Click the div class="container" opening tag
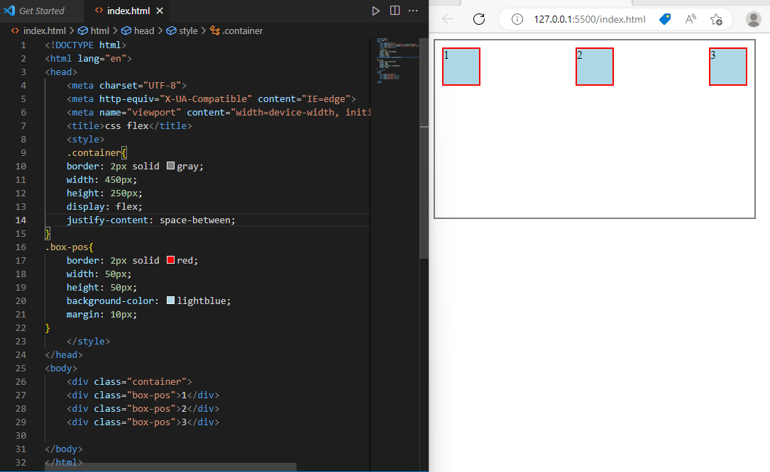The height and width of the screenshot is (472, 770). (129, 382)
